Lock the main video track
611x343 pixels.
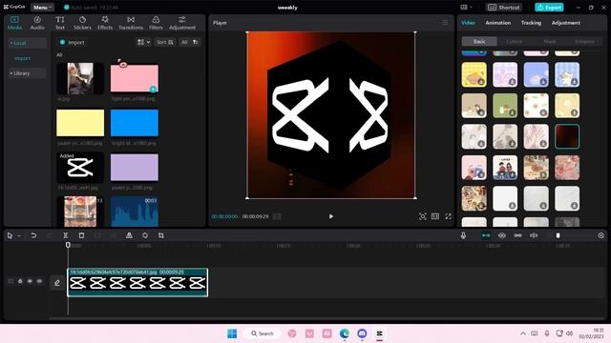coord(20,281)
